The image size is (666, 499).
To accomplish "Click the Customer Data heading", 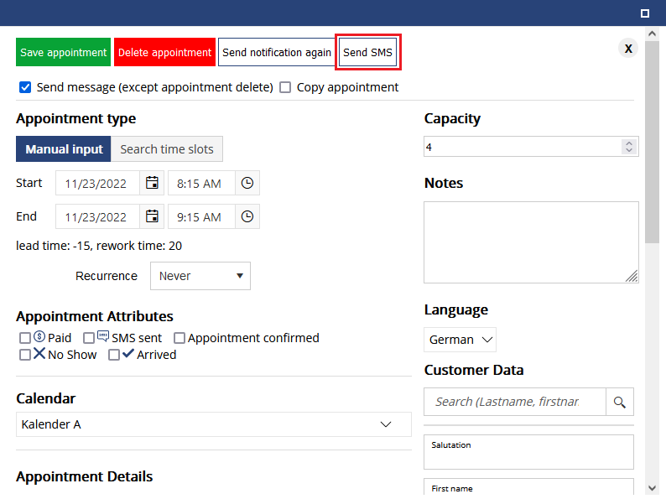I will 474,370.
